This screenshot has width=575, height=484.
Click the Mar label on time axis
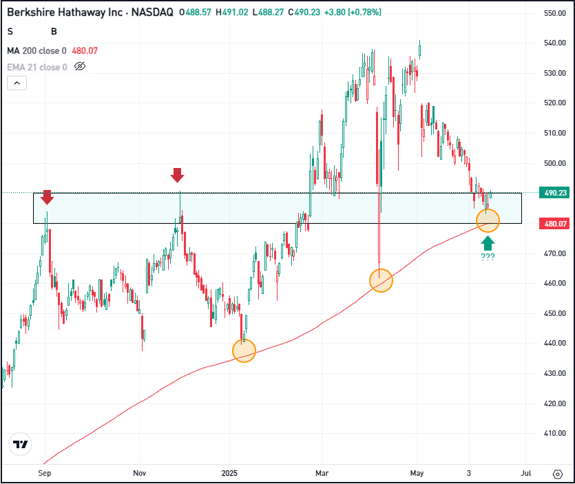[322, 473]
